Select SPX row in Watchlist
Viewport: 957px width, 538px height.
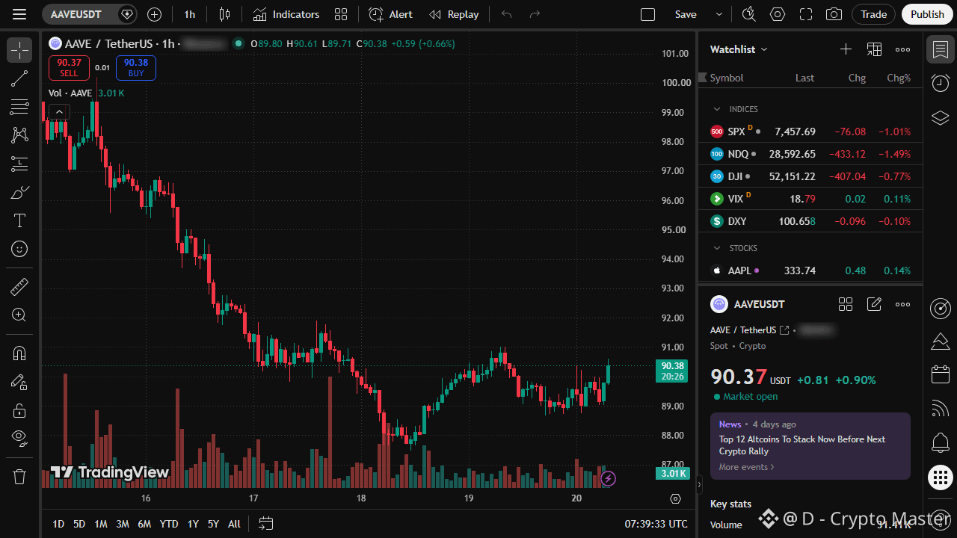(810, 132)
